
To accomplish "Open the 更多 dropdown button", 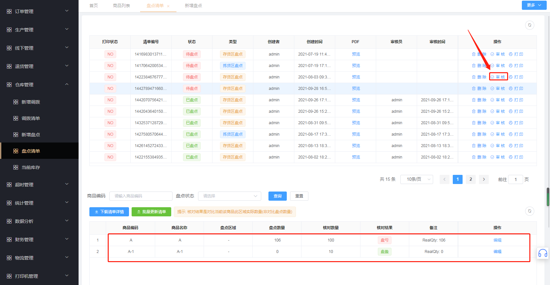I will click(x=534, y=5).
